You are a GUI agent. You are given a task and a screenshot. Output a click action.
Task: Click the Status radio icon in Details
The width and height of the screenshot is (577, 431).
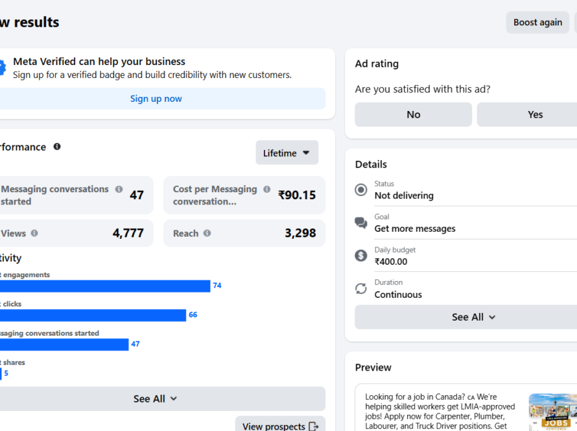(361, 190)
